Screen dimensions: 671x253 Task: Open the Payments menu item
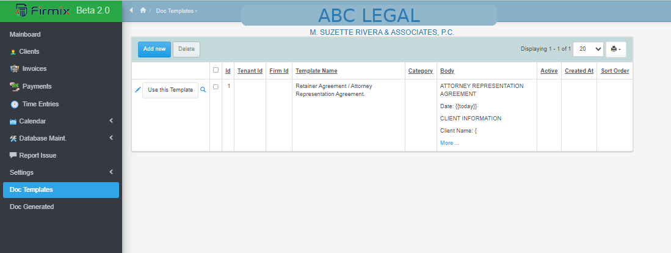coord(37,87)
